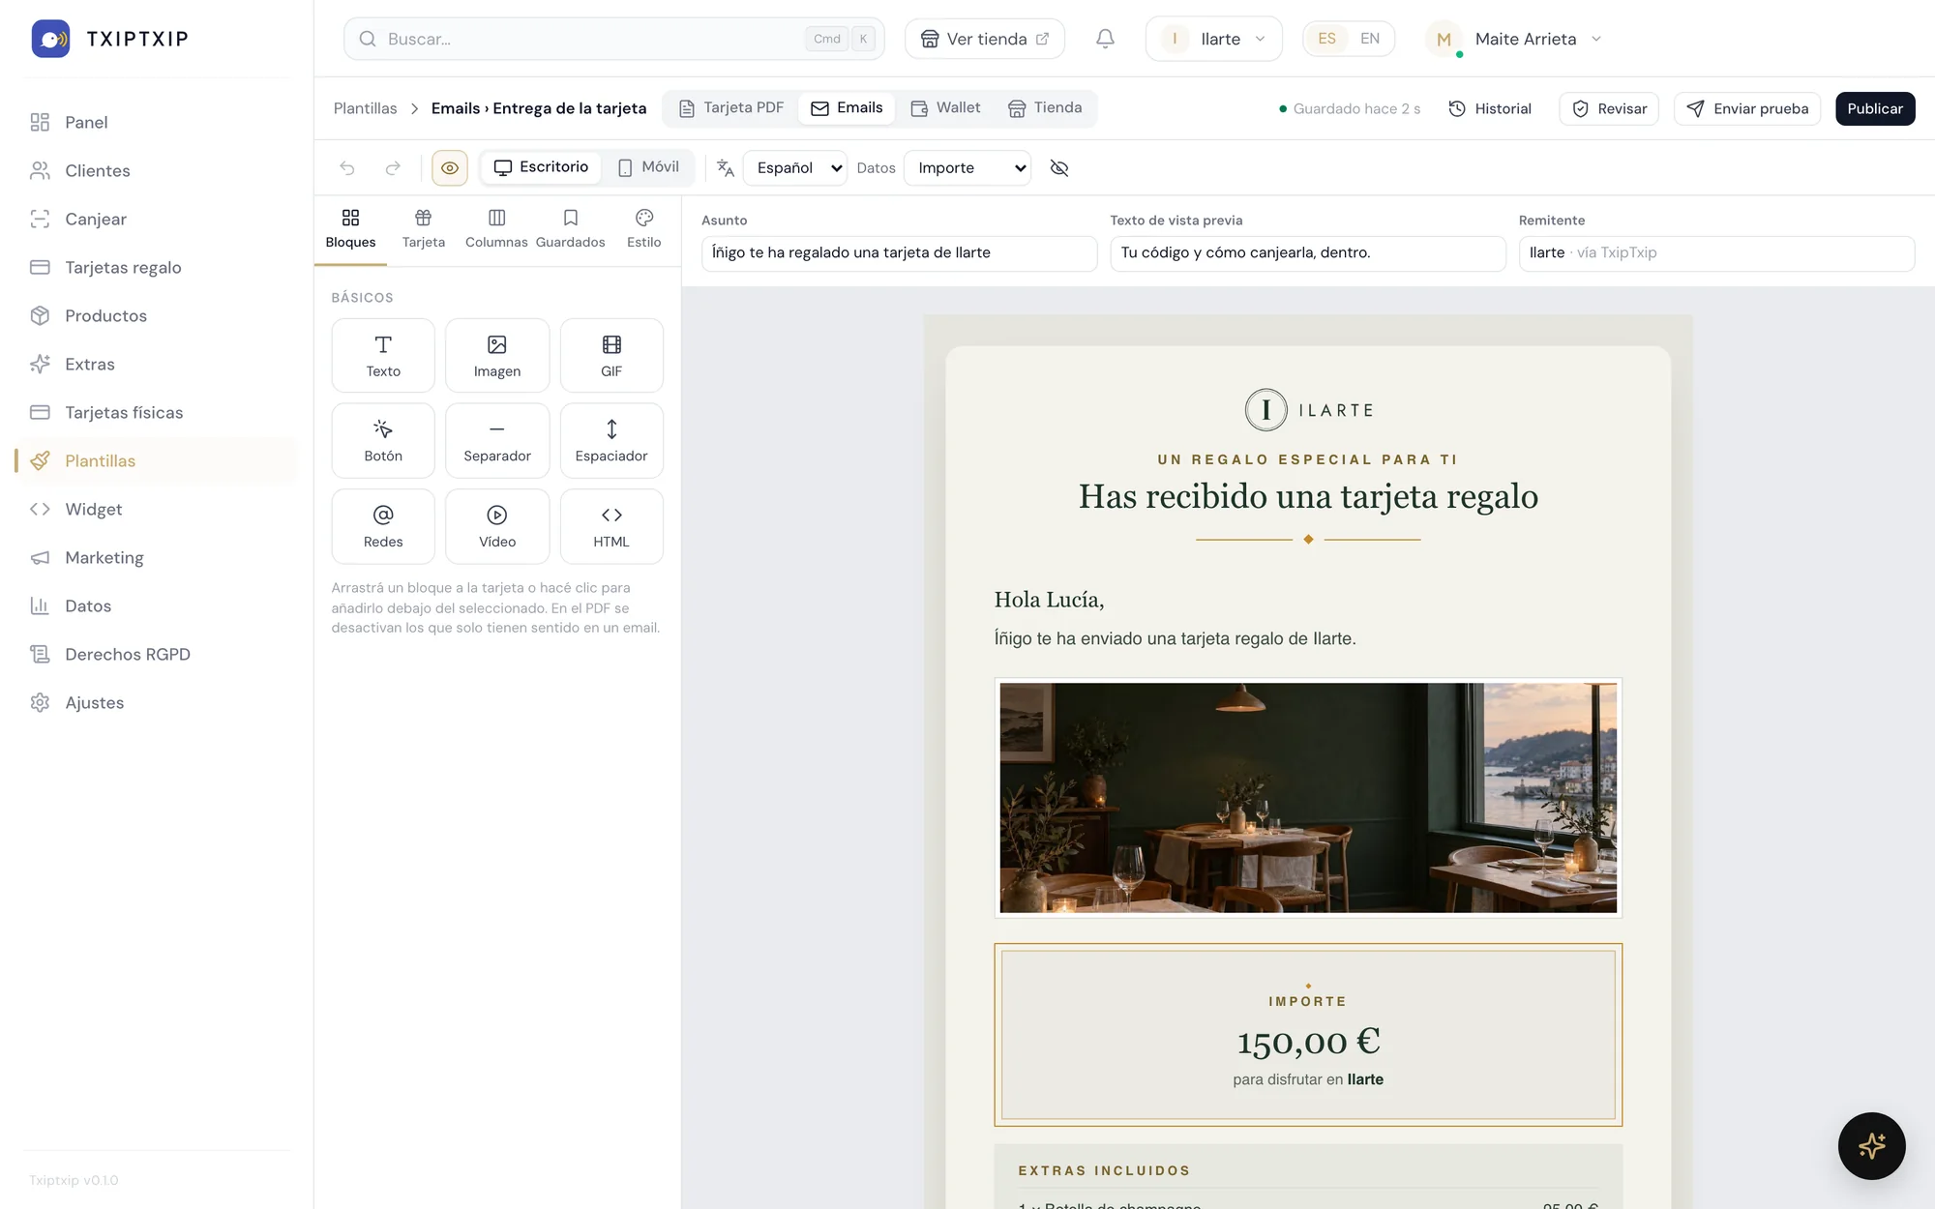Add an Imagen block
Image resolution: width=1935 pixels, height=1209 pixels.
[497, 355]
